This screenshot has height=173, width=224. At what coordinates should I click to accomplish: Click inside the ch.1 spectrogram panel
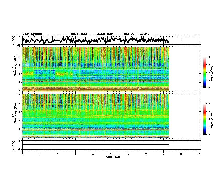point(96,69)
